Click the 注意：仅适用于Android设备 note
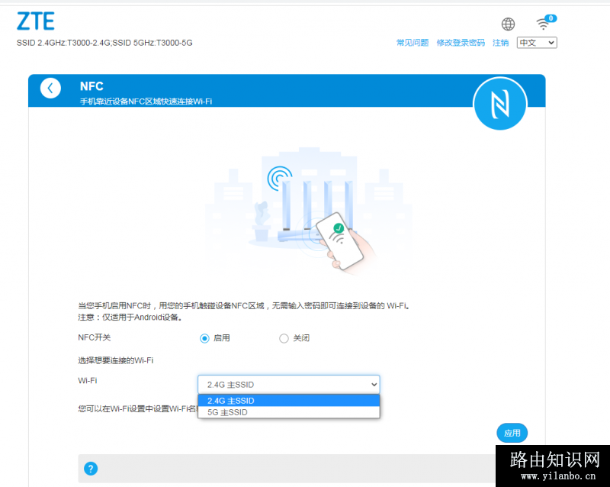The width and height of the screenshot is (610, 487). [x=130, y=317]
